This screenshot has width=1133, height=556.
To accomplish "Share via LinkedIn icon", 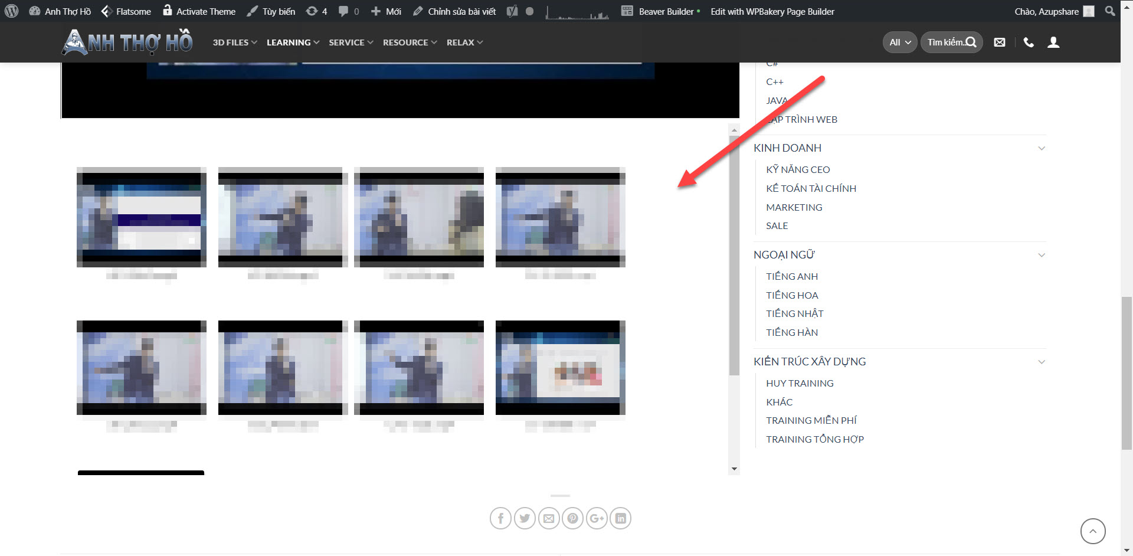I will [x=620, y=518].
